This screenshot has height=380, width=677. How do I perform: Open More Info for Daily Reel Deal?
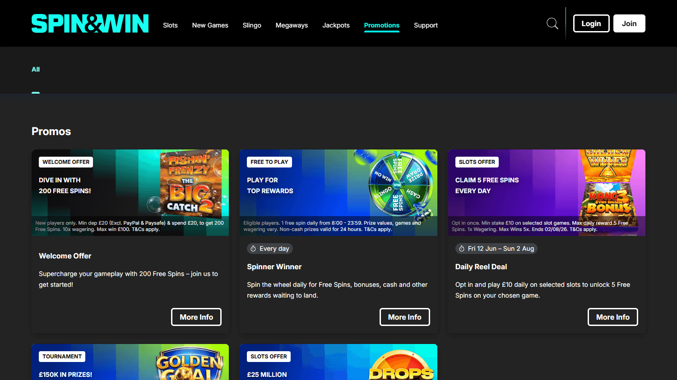tap(613, 317)
